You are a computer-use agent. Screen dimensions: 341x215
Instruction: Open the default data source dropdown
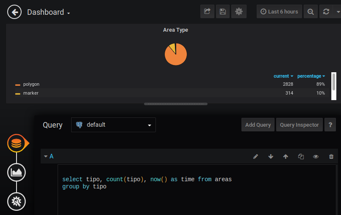pos(114,125)
